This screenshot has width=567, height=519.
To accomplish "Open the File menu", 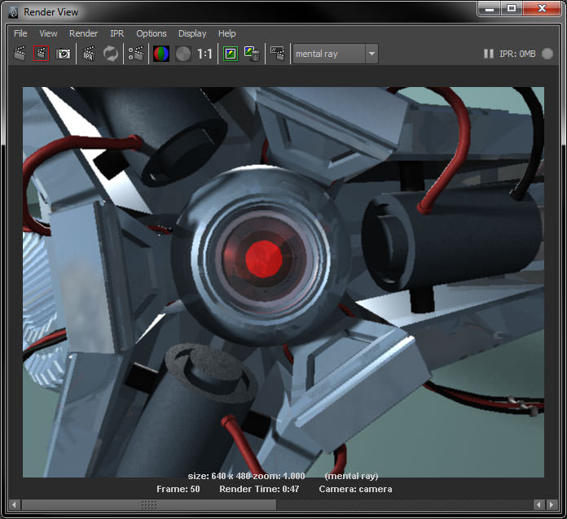I will click(20, 33).
